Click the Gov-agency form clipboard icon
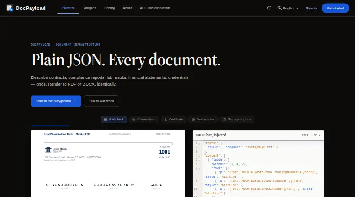This screenshot has width=359, height=197. pyautogui.click(x=224, y=119)
